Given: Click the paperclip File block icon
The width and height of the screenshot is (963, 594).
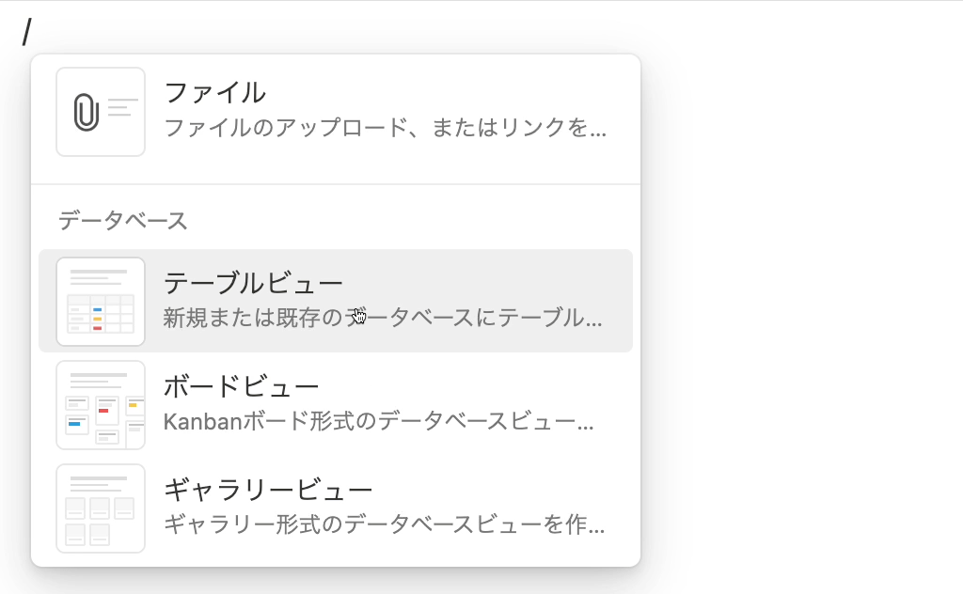Looking at the screenshot, I should (x=87, y=112).
